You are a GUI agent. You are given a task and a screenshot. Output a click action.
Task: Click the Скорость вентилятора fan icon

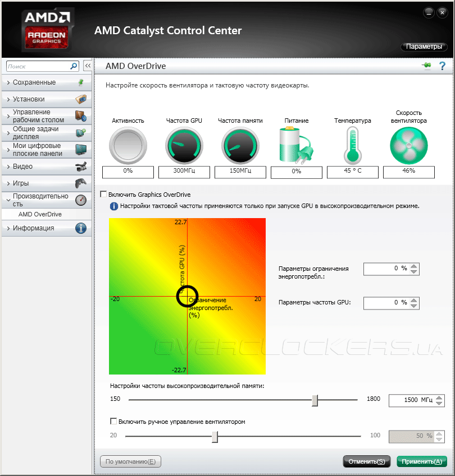point(409,146)
